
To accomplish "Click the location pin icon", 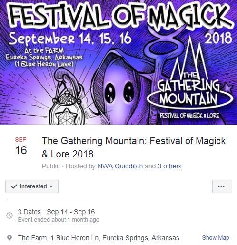I will tap(10, 238).
